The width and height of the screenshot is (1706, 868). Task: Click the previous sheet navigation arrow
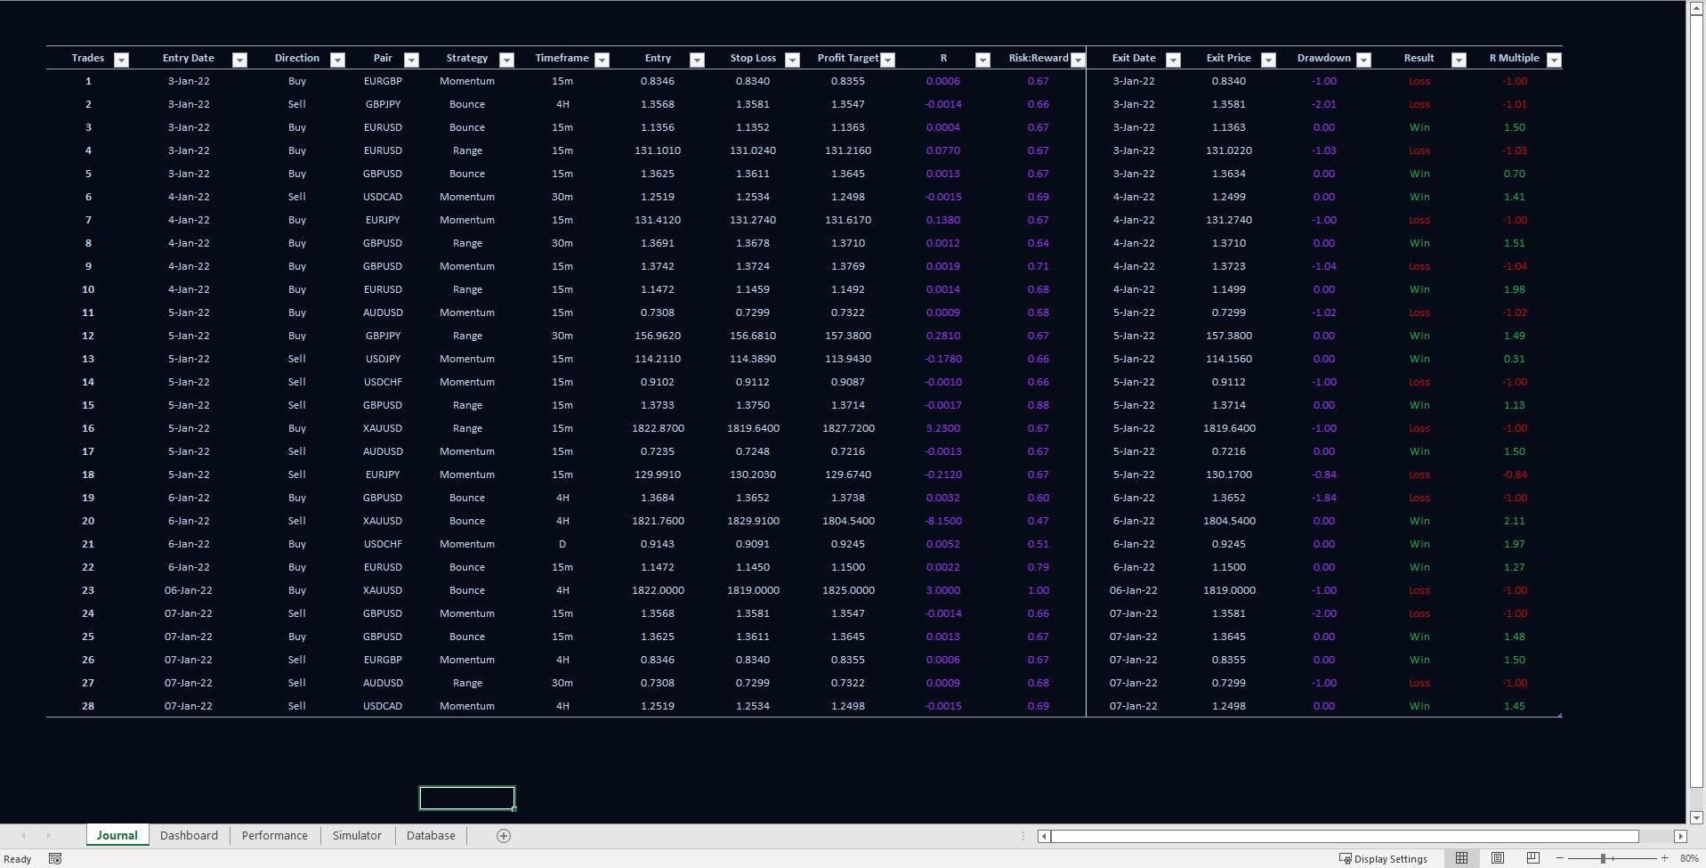pyautogui.click(x=22, y=835)
